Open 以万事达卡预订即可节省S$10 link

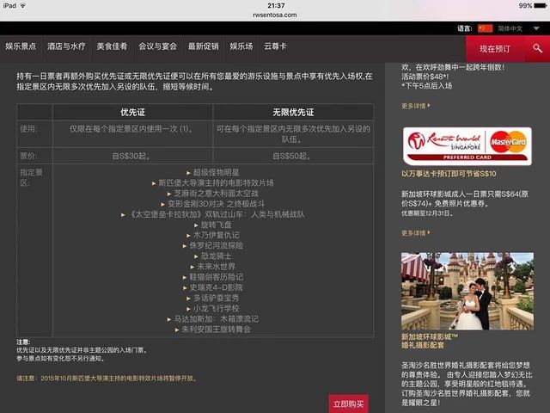449,174
